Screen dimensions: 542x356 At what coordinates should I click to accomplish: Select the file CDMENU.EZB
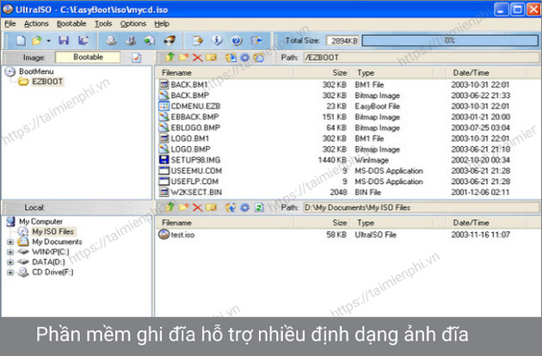[x=195, y=106]
